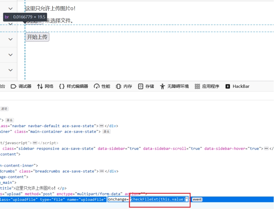
Task: Open the 样式编辑器 style editor tab
Action: 74,86
